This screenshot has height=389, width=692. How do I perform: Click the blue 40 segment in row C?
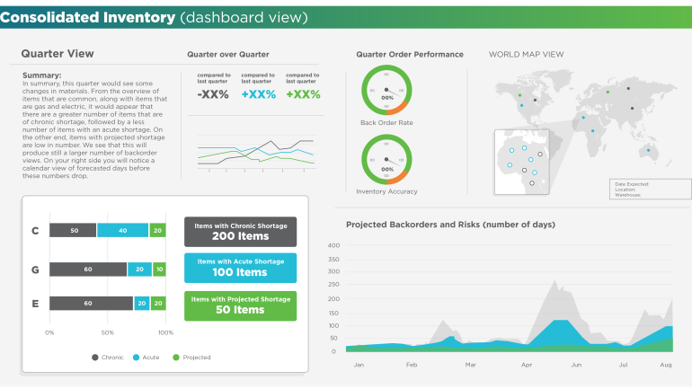click(x=122, y=231)
